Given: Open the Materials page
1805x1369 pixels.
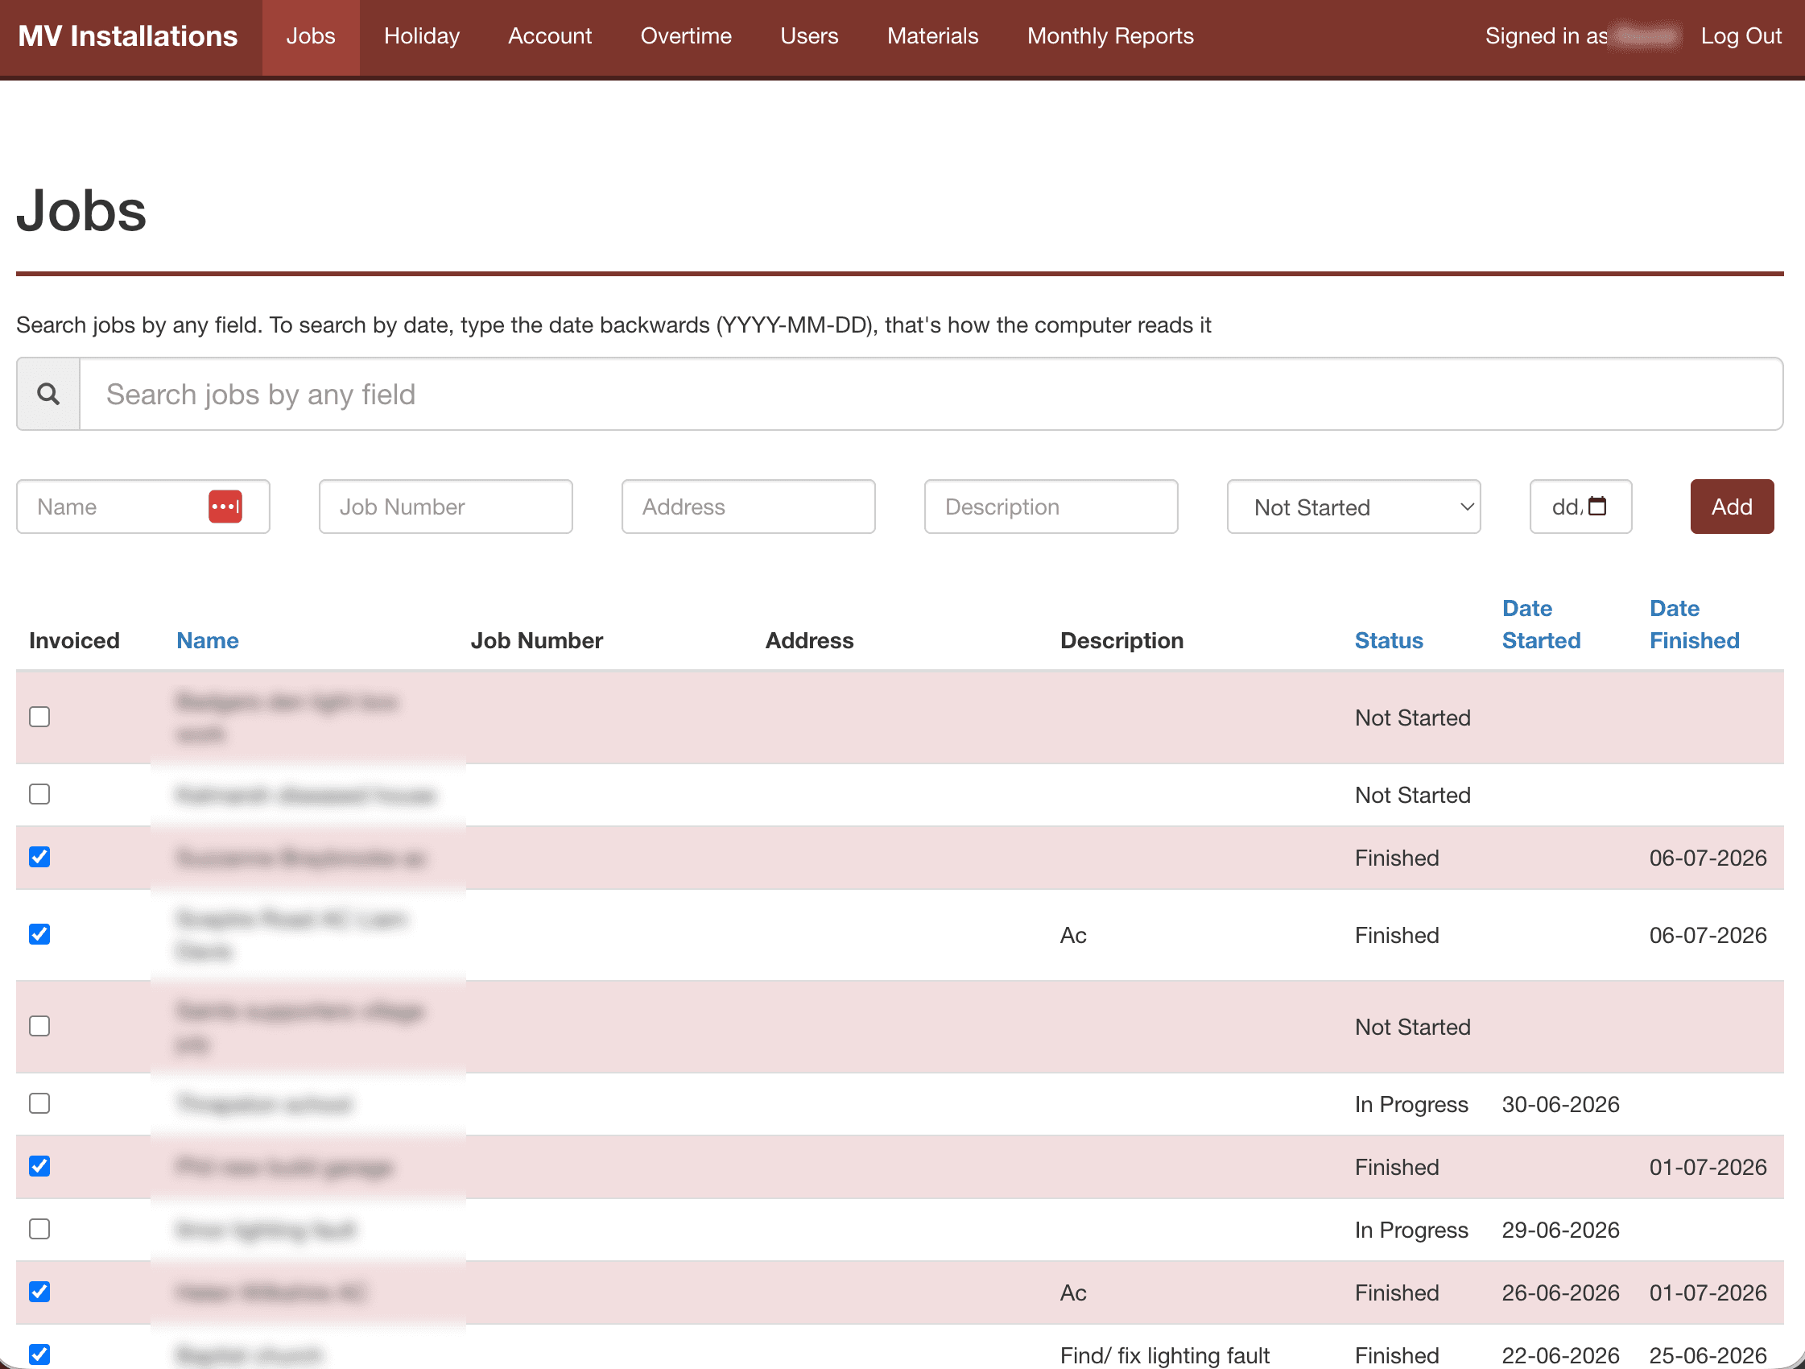Looking at the screenshot, I should click(931, 37).
